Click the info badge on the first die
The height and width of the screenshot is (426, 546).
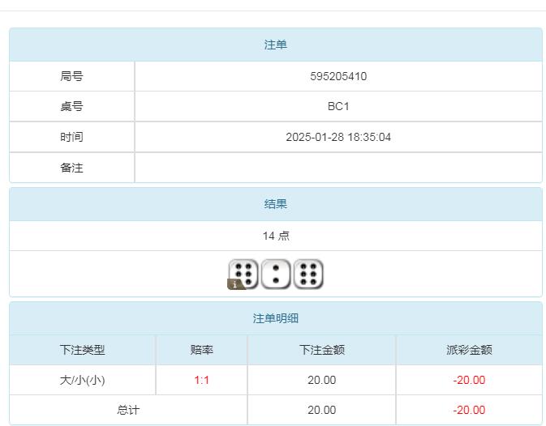pyautogui.click(x=236, y=284)
